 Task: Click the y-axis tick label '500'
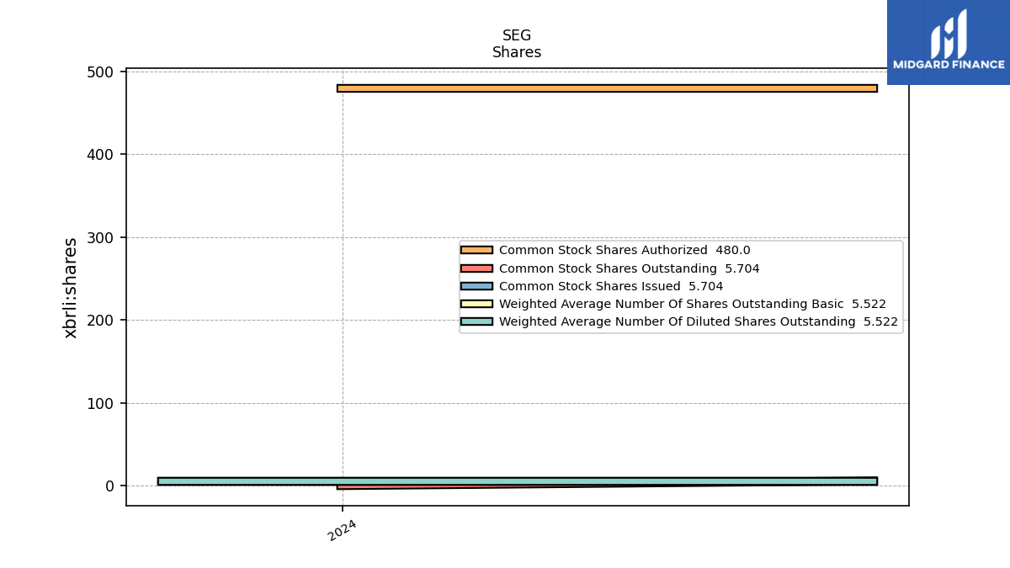coord(100,72)
